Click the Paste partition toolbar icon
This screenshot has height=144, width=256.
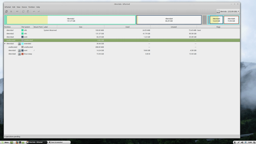tap(28, 12)
